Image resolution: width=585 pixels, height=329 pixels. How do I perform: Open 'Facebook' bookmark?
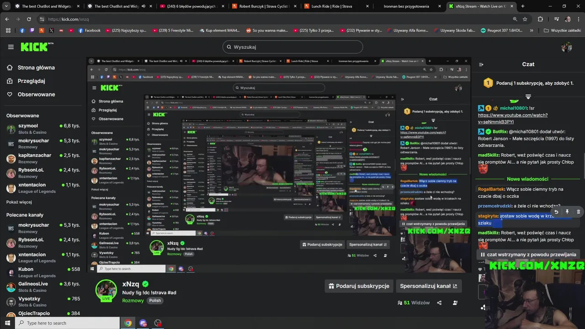[89, 31]
